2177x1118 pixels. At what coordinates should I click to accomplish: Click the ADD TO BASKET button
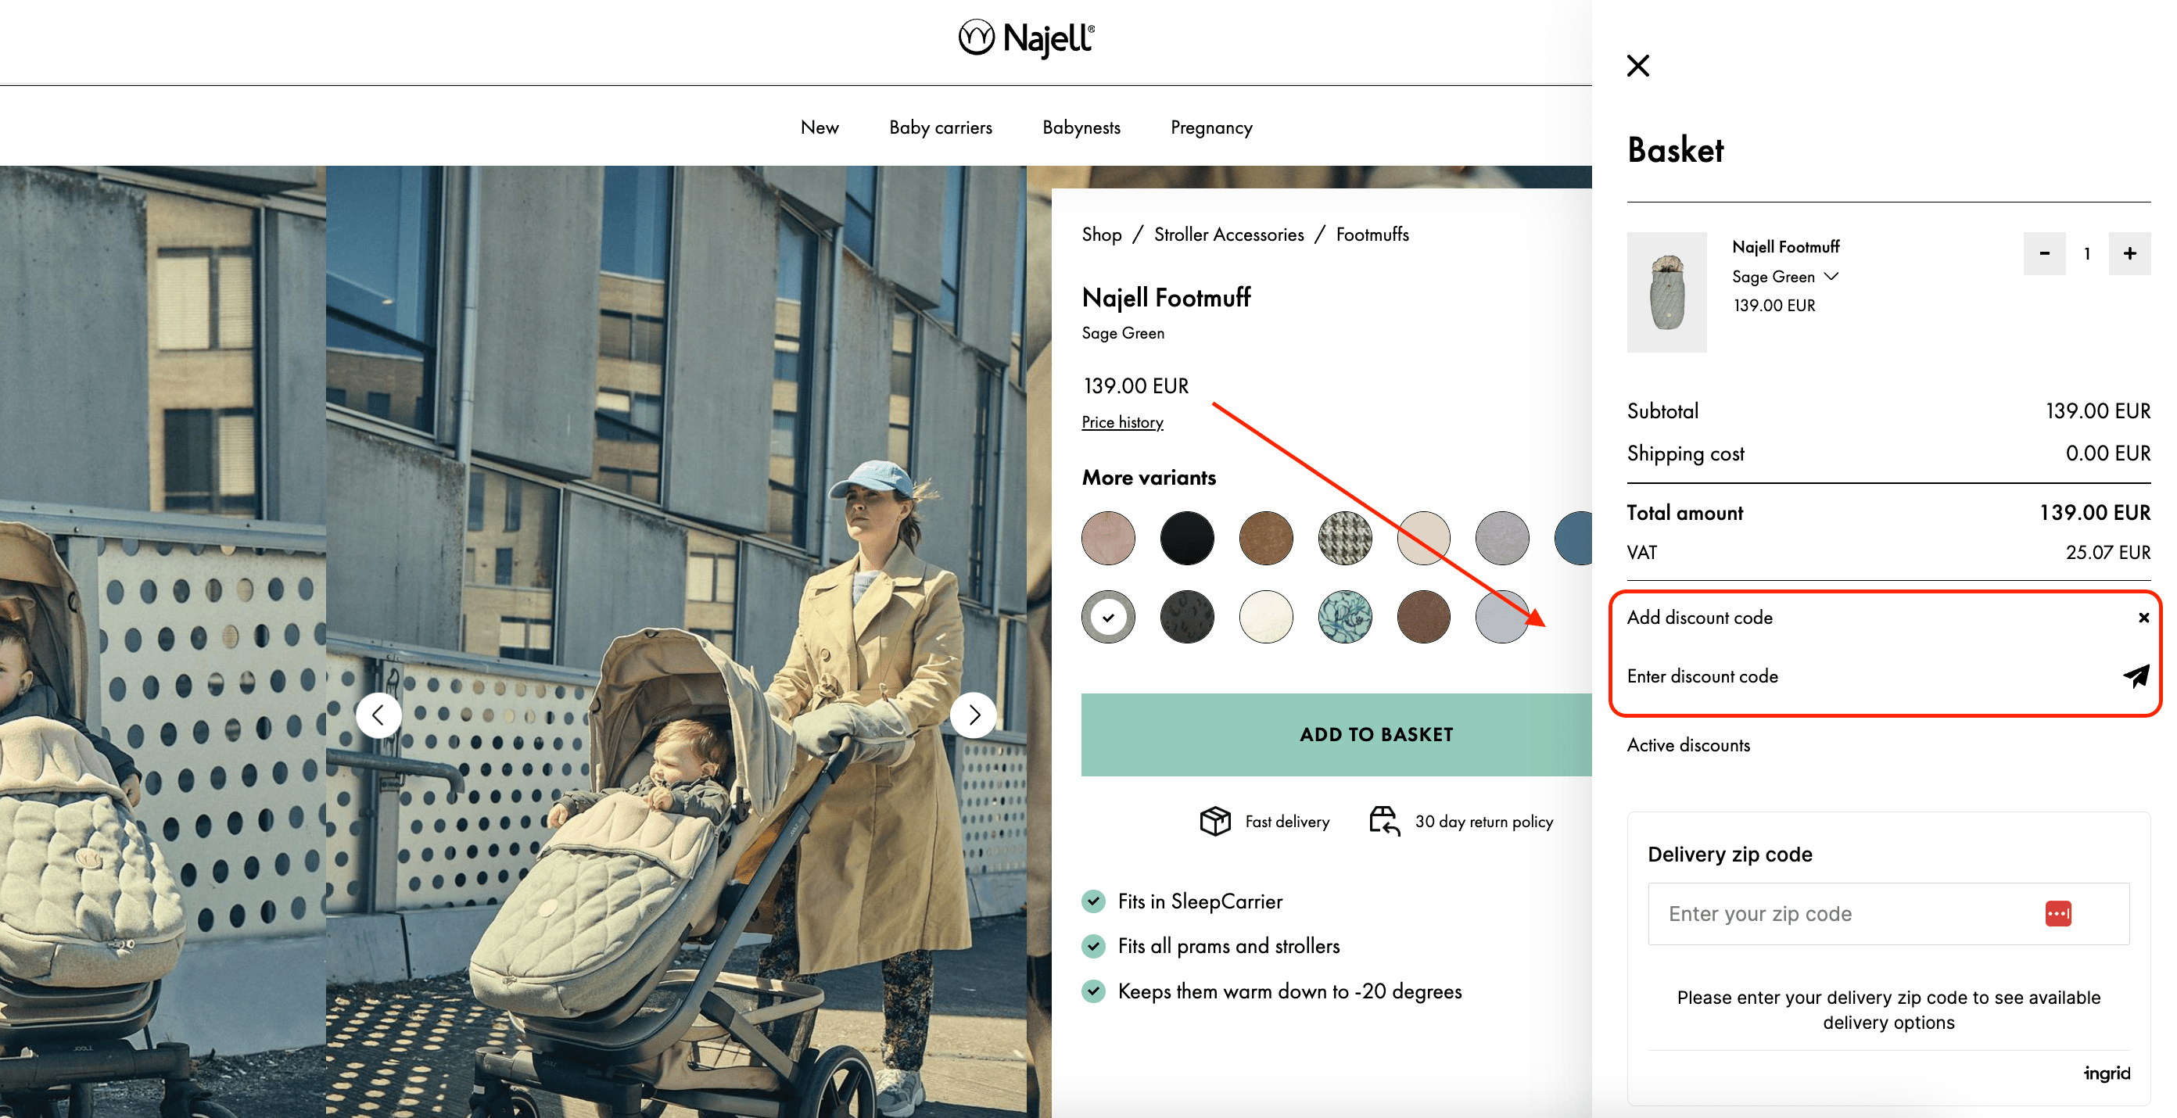(1336, 734)
